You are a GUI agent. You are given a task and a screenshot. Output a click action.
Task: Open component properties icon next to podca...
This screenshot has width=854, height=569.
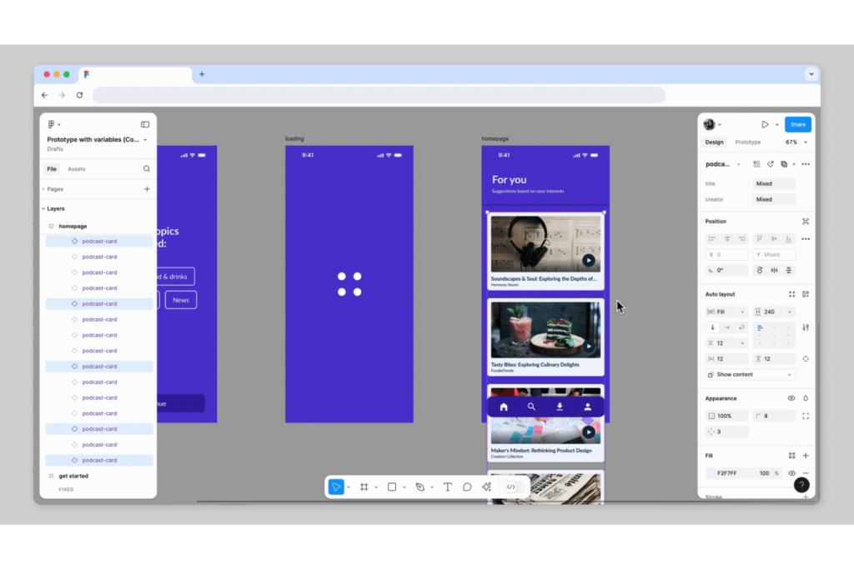(x=756, y=164)
